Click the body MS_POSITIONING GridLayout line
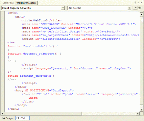144x121 pixels. 44,90
